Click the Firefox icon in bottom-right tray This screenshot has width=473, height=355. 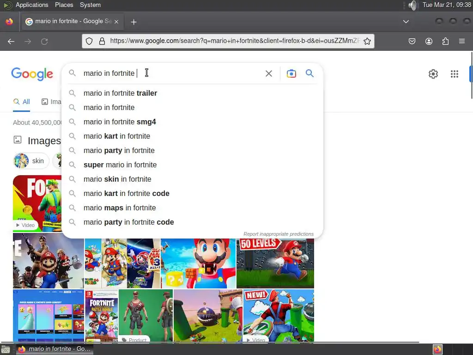coord(437,349)
